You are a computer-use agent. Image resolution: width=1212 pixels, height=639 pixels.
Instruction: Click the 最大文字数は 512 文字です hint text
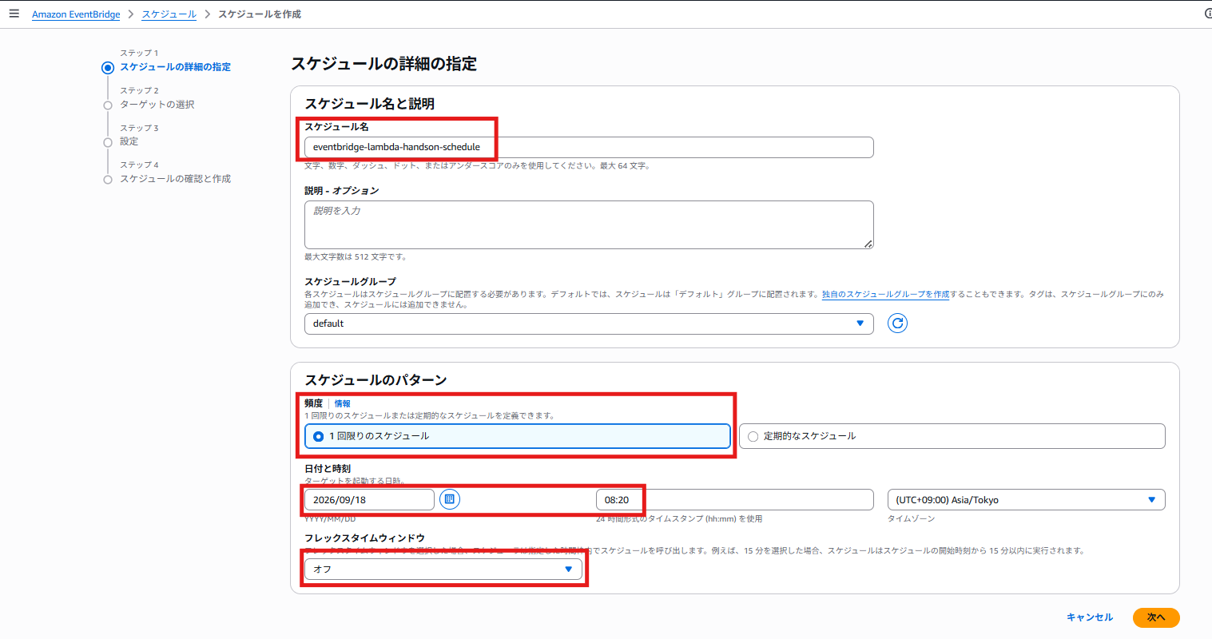356,257
